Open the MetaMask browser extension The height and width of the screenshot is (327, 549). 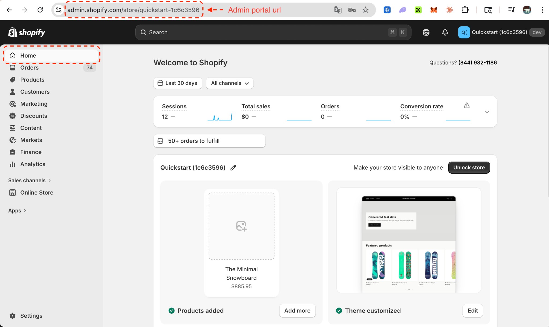point(434,10)
